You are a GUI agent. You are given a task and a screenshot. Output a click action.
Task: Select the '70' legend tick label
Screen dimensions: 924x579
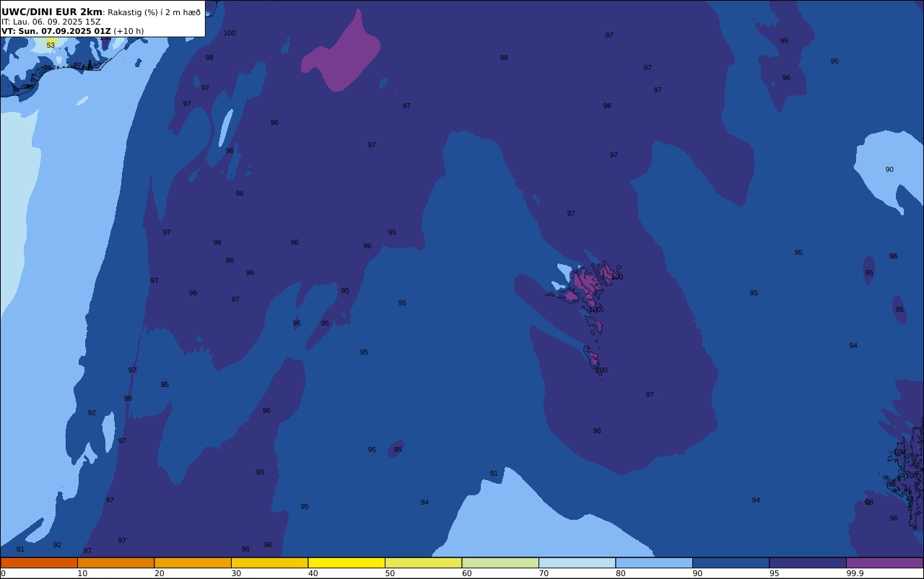544,573
